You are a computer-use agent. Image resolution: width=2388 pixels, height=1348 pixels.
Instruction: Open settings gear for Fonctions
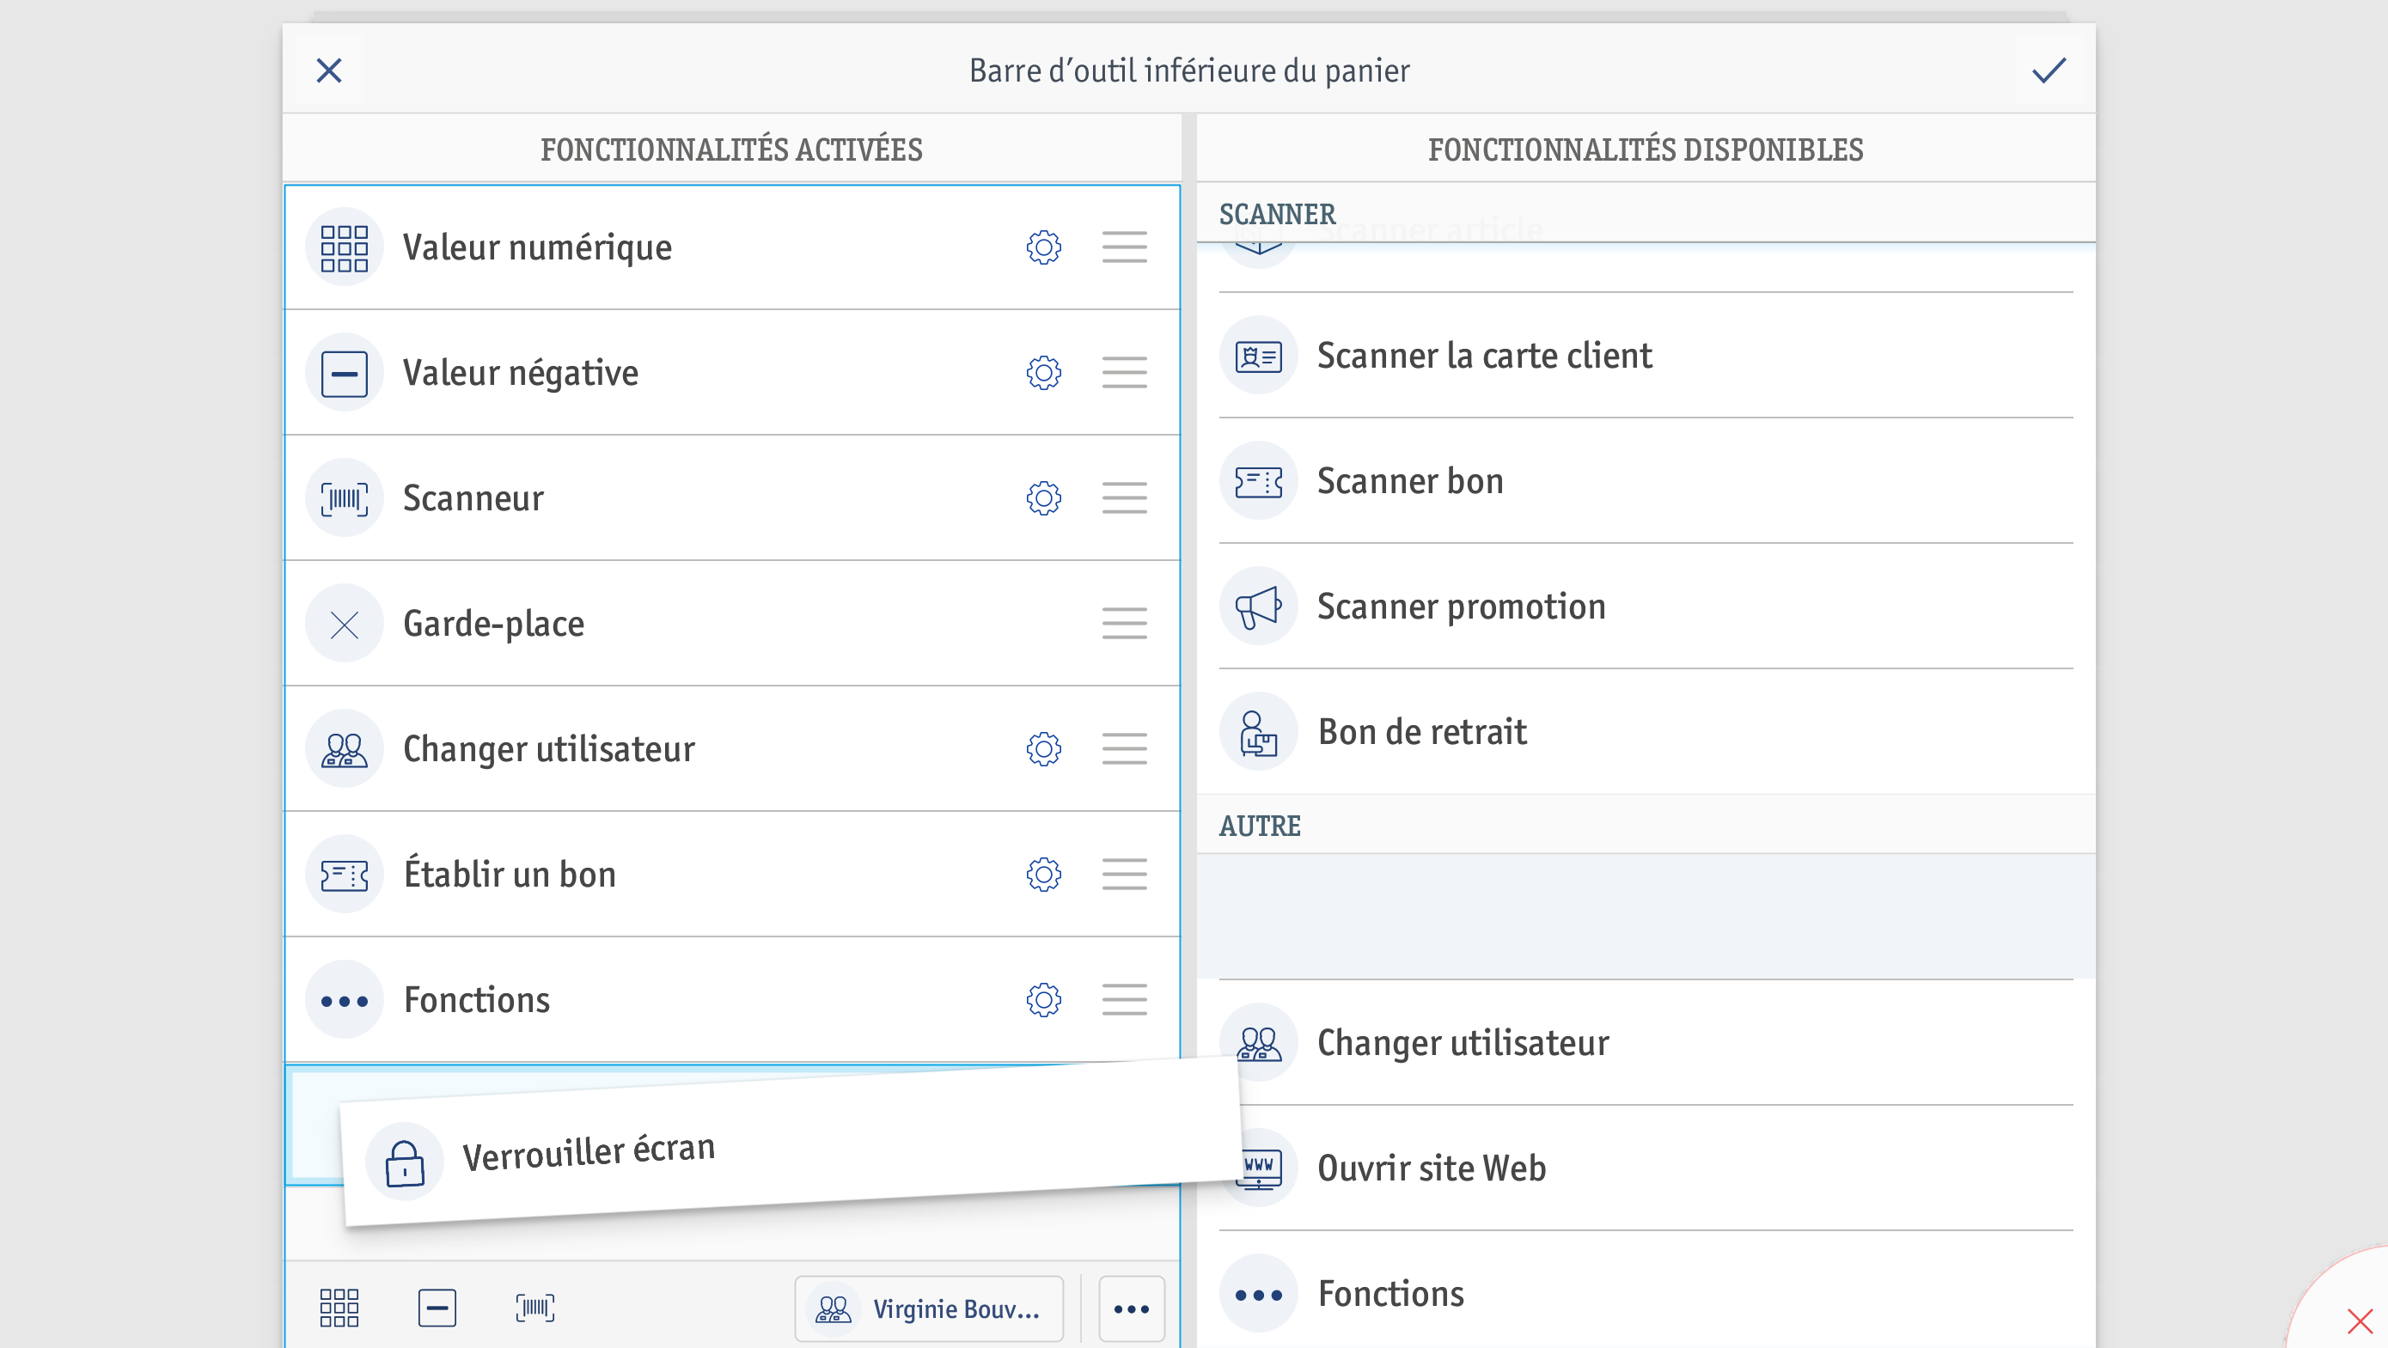1044,999
